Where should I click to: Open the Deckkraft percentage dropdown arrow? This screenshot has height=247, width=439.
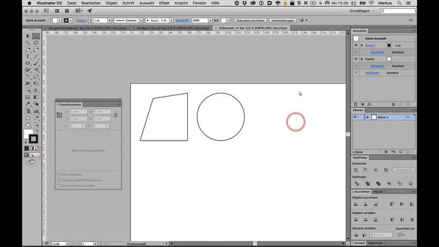[210, 21]
